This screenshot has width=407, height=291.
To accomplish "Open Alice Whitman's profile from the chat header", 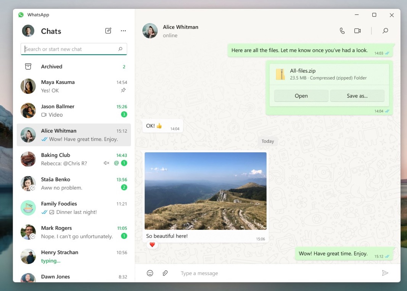I will click(150, 30).
